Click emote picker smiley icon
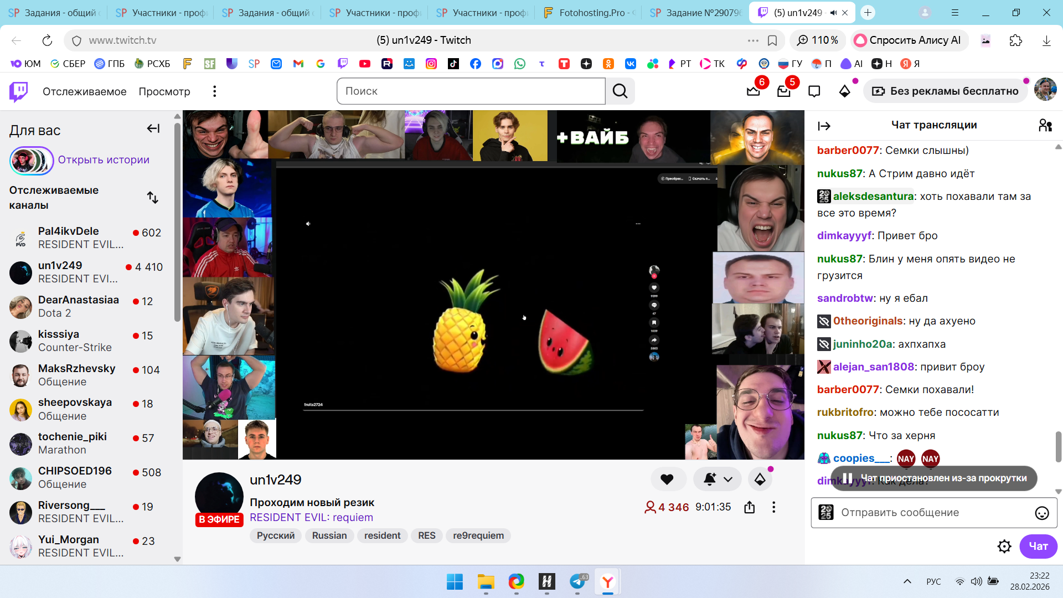Screen dimensions: 1063x598 [1041, 513]
